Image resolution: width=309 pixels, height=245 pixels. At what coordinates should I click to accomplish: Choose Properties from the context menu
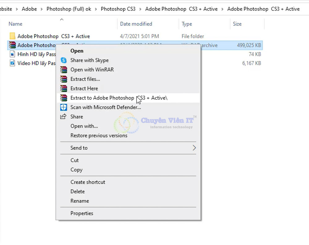click(x=82, y=213)
